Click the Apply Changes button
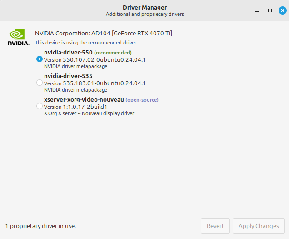The width and height of the screenshot is (289, 239). pos(259,226)
